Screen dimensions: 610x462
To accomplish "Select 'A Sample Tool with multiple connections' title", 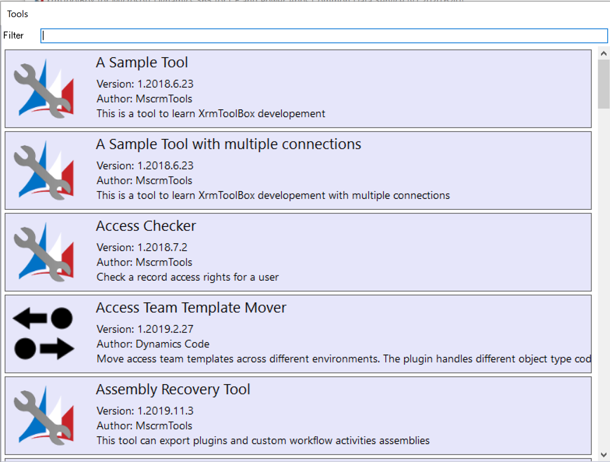I will pyautogui.click(x=229, y=144).
